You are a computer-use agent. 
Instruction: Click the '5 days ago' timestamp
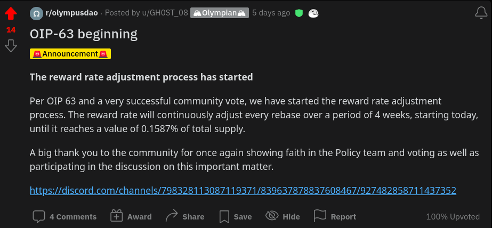tap(271, 13)
